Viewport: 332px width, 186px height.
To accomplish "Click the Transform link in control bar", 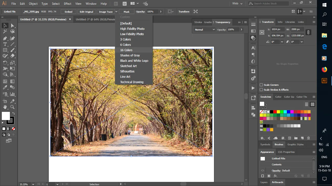I will pyautogui.click(x=184, y=12).
